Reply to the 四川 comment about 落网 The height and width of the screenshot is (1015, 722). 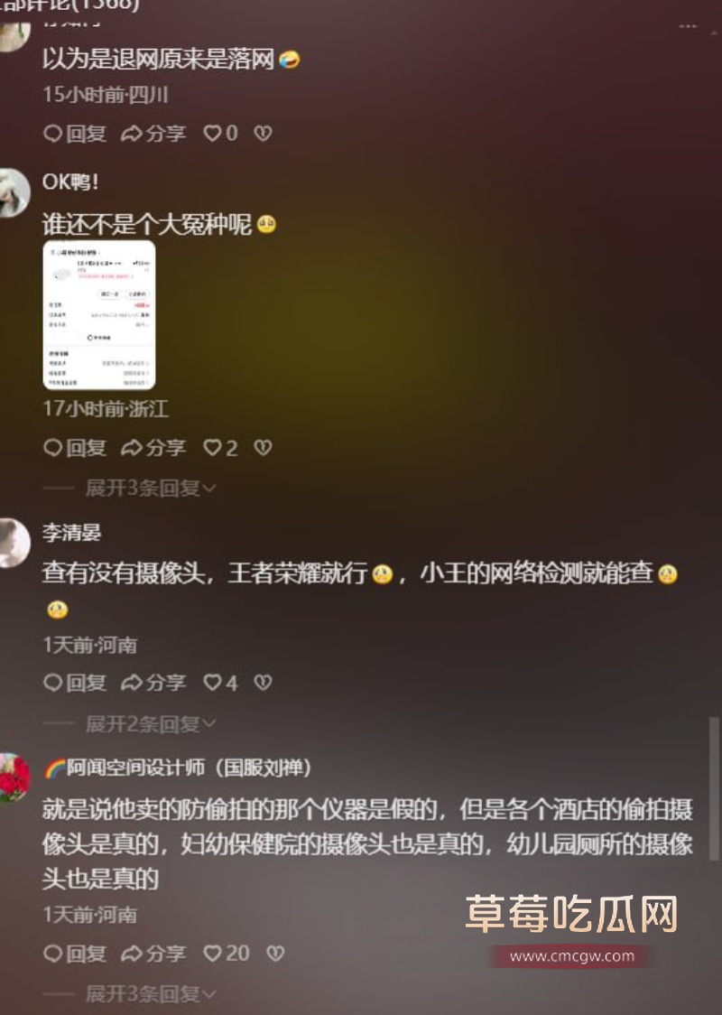point(75,134)
